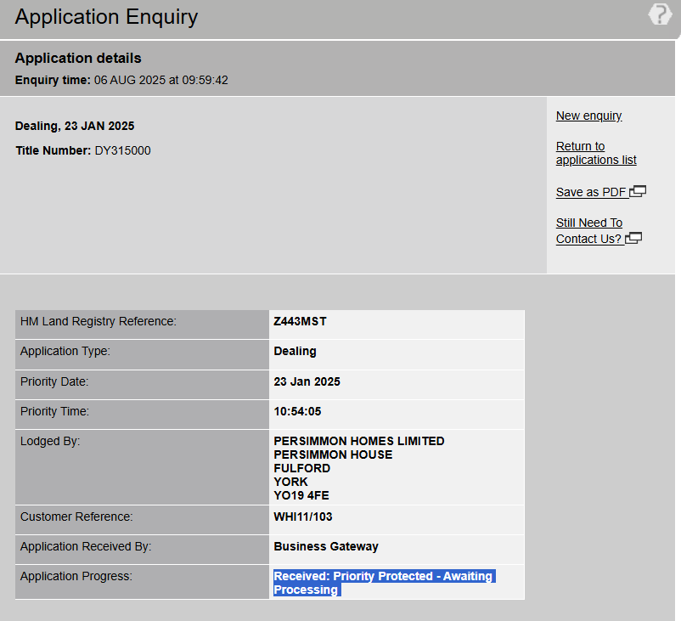Click the Business Gateway value
This screenshot has height=621, width=681.
click(x=326, y=546)
